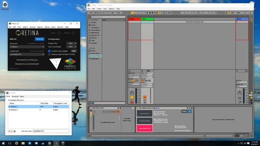
Task: Click the Ableton browser search field
Action: 108,17
